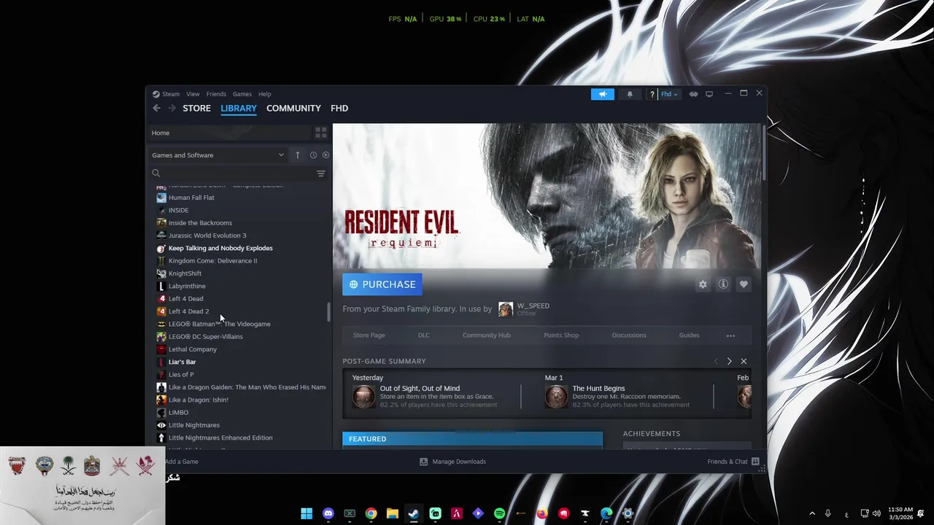Open advanced filter settings in search bar
This screenshot has height=525, width=934.
(x=320, y=174)
